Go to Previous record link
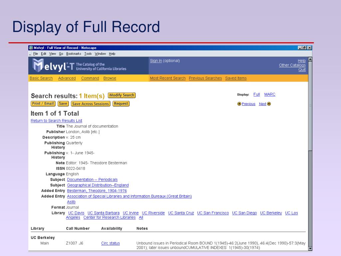The width and height of the screenshot is (341, 256). 248,104
